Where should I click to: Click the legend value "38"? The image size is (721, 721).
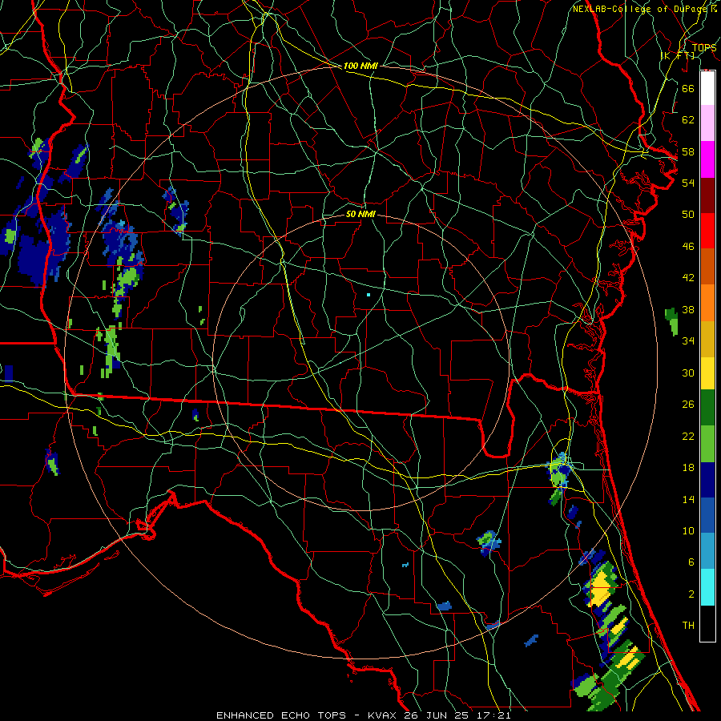pos(688,310)
